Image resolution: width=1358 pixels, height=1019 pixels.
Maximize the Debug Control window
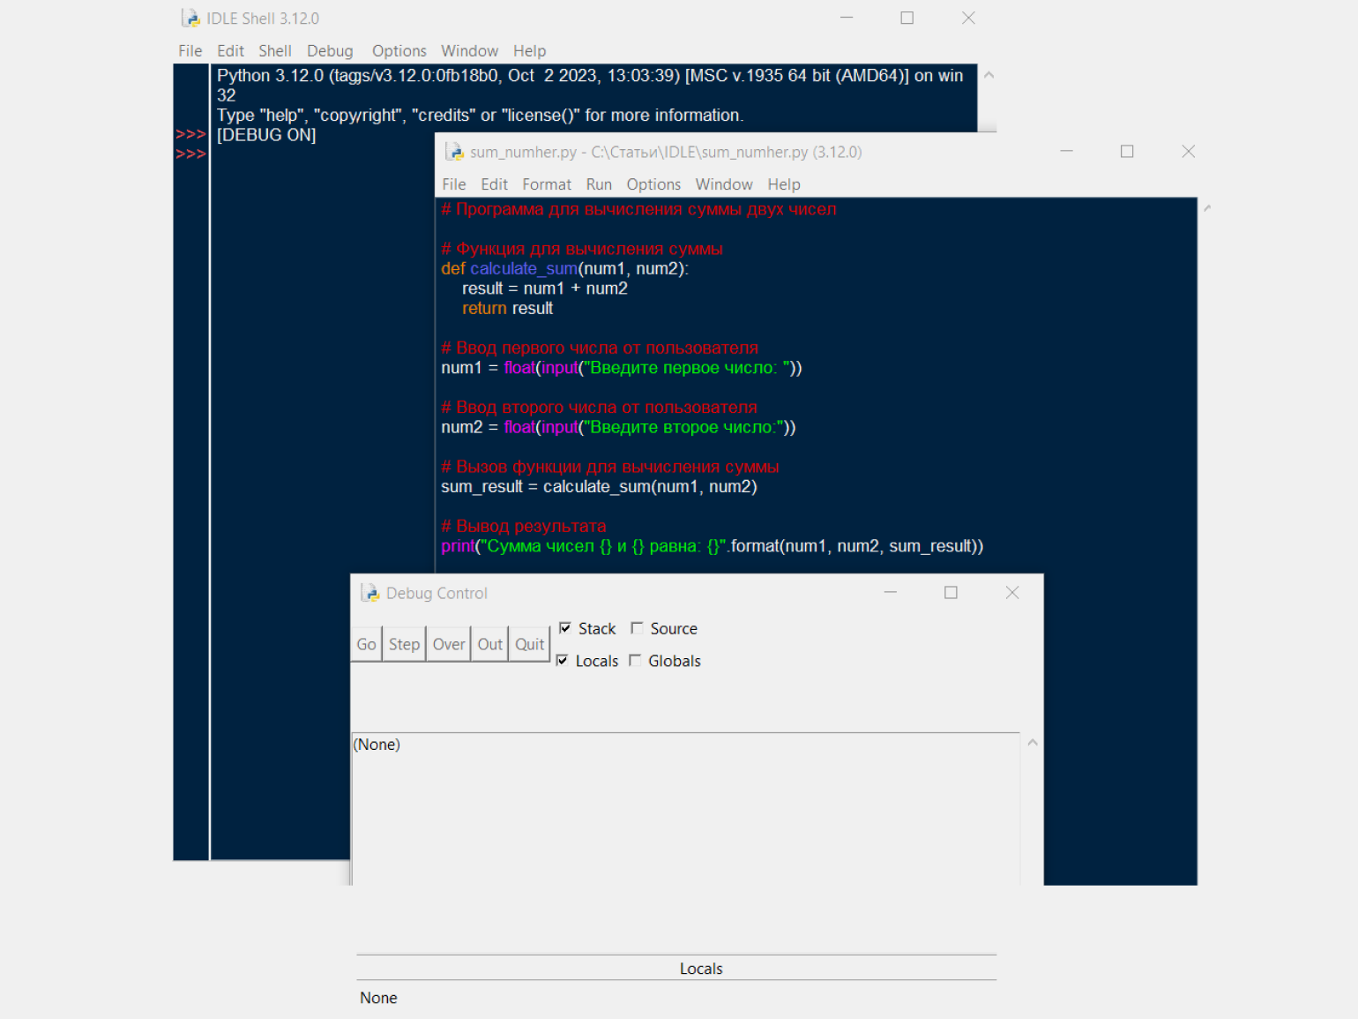[x=951, y=593]
